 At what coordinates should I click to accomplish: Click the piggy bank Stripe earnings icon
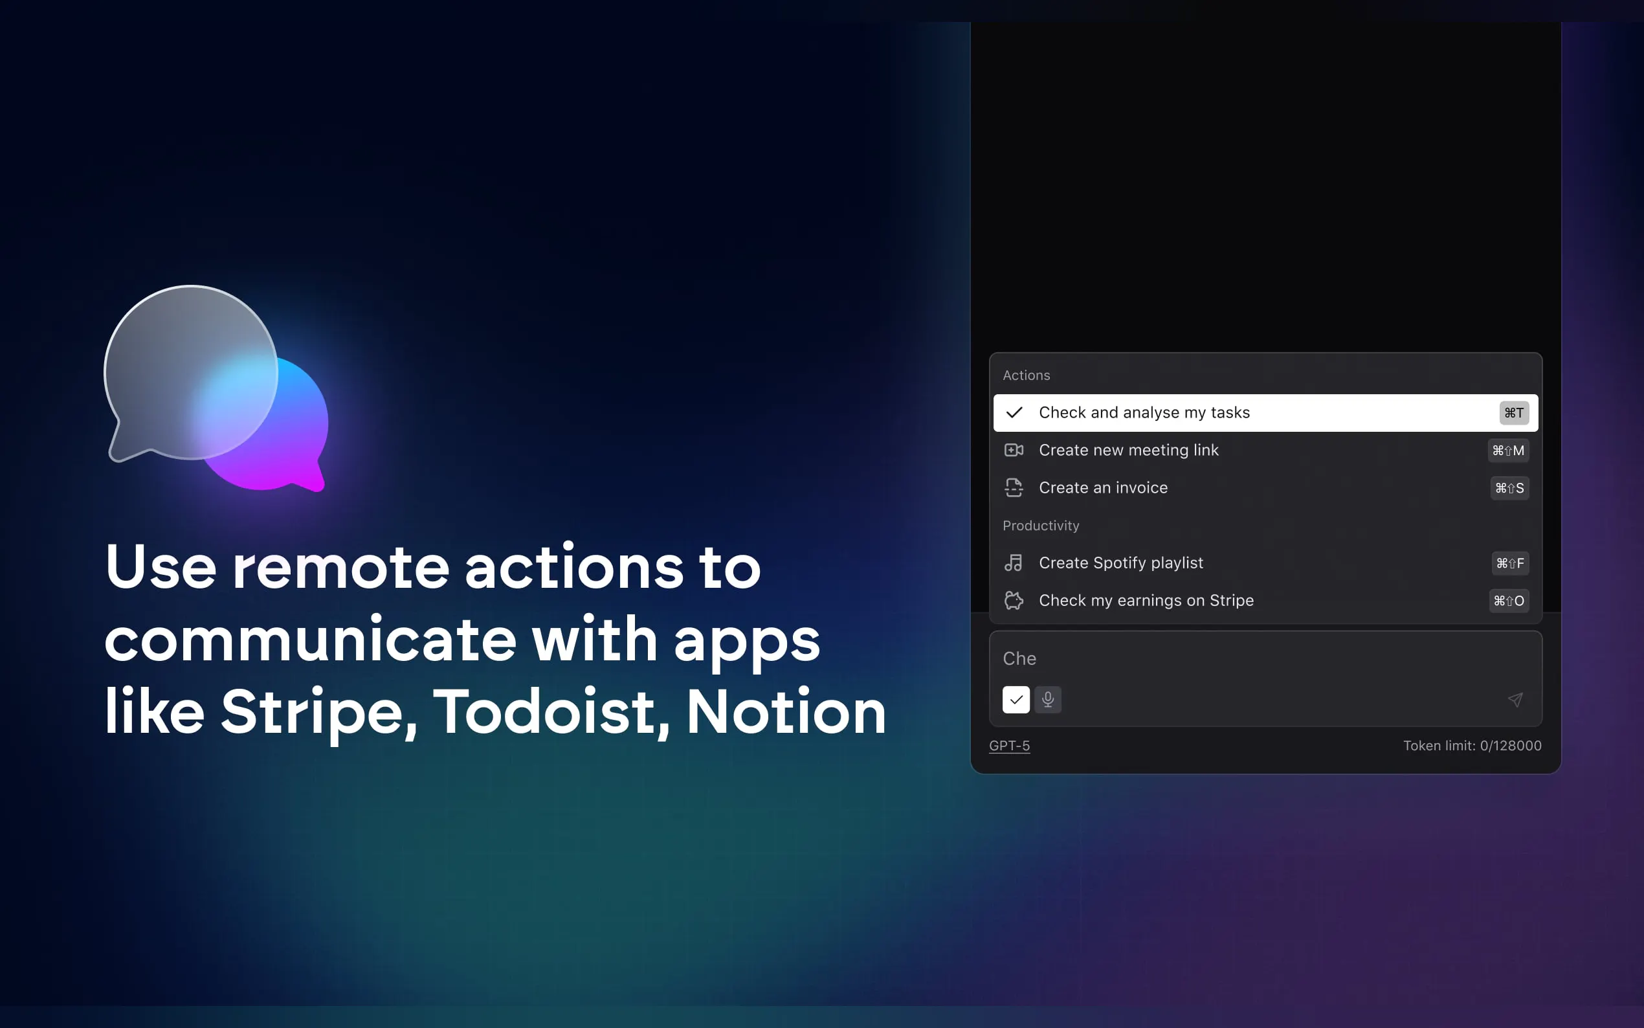pyautogui.click(x=1014, y=600)
